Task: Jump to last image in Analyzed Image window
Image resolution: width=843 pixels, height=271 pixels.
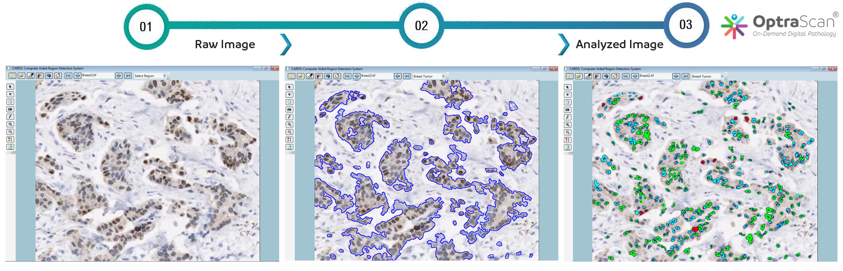Action: (685, 76)
